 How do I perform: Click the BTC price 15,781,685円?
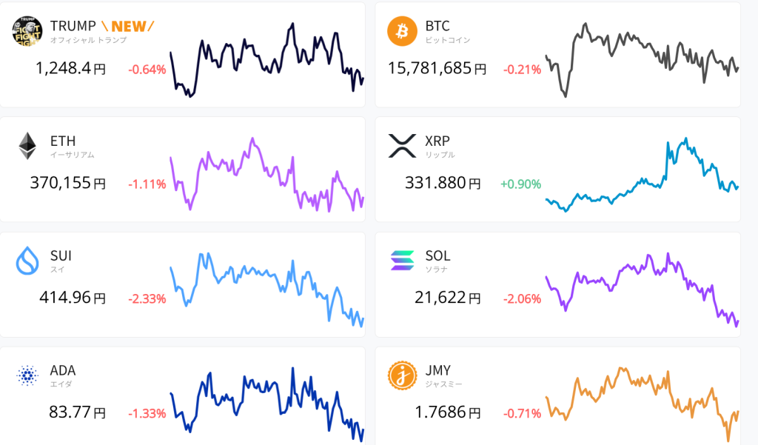(437, 69)
